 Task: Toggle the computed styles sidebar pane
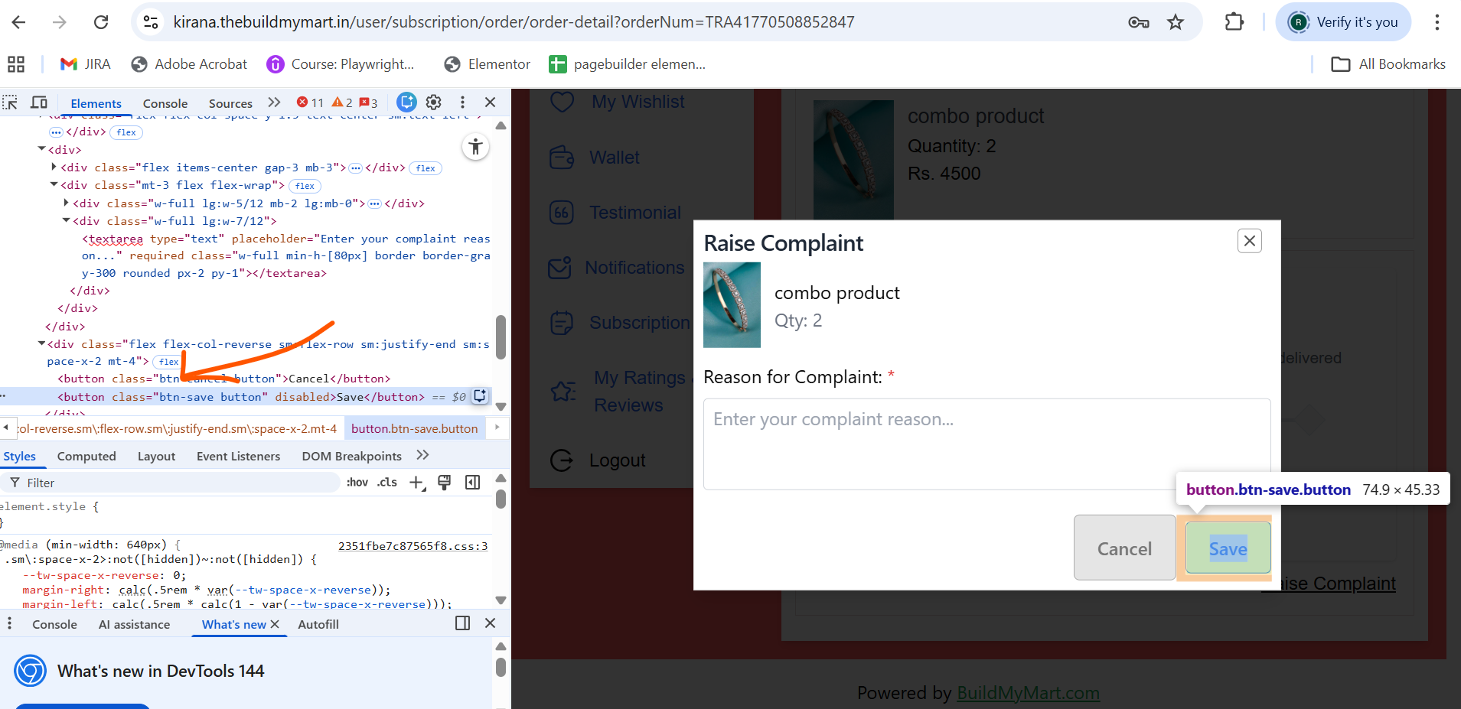coord(473,482)
